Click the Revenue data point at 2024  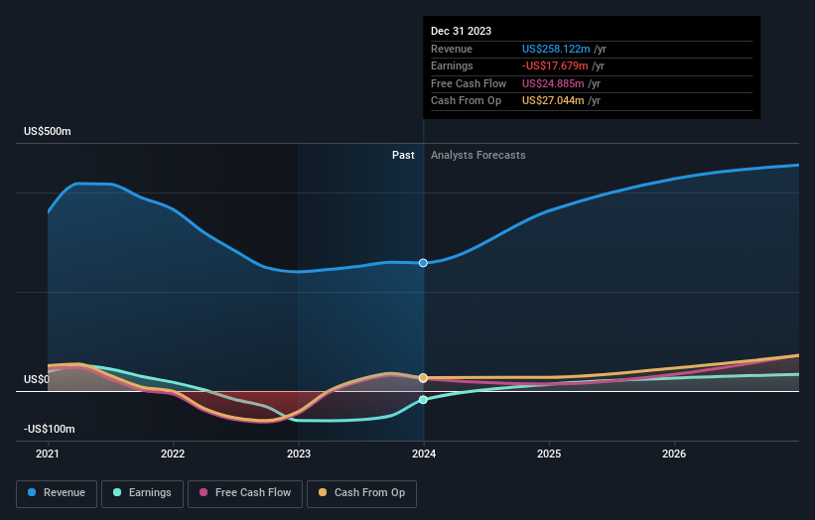[423, 263]
